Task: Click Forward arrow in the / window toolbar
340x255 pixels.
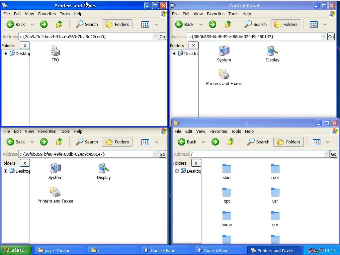Action: (215, 142)
